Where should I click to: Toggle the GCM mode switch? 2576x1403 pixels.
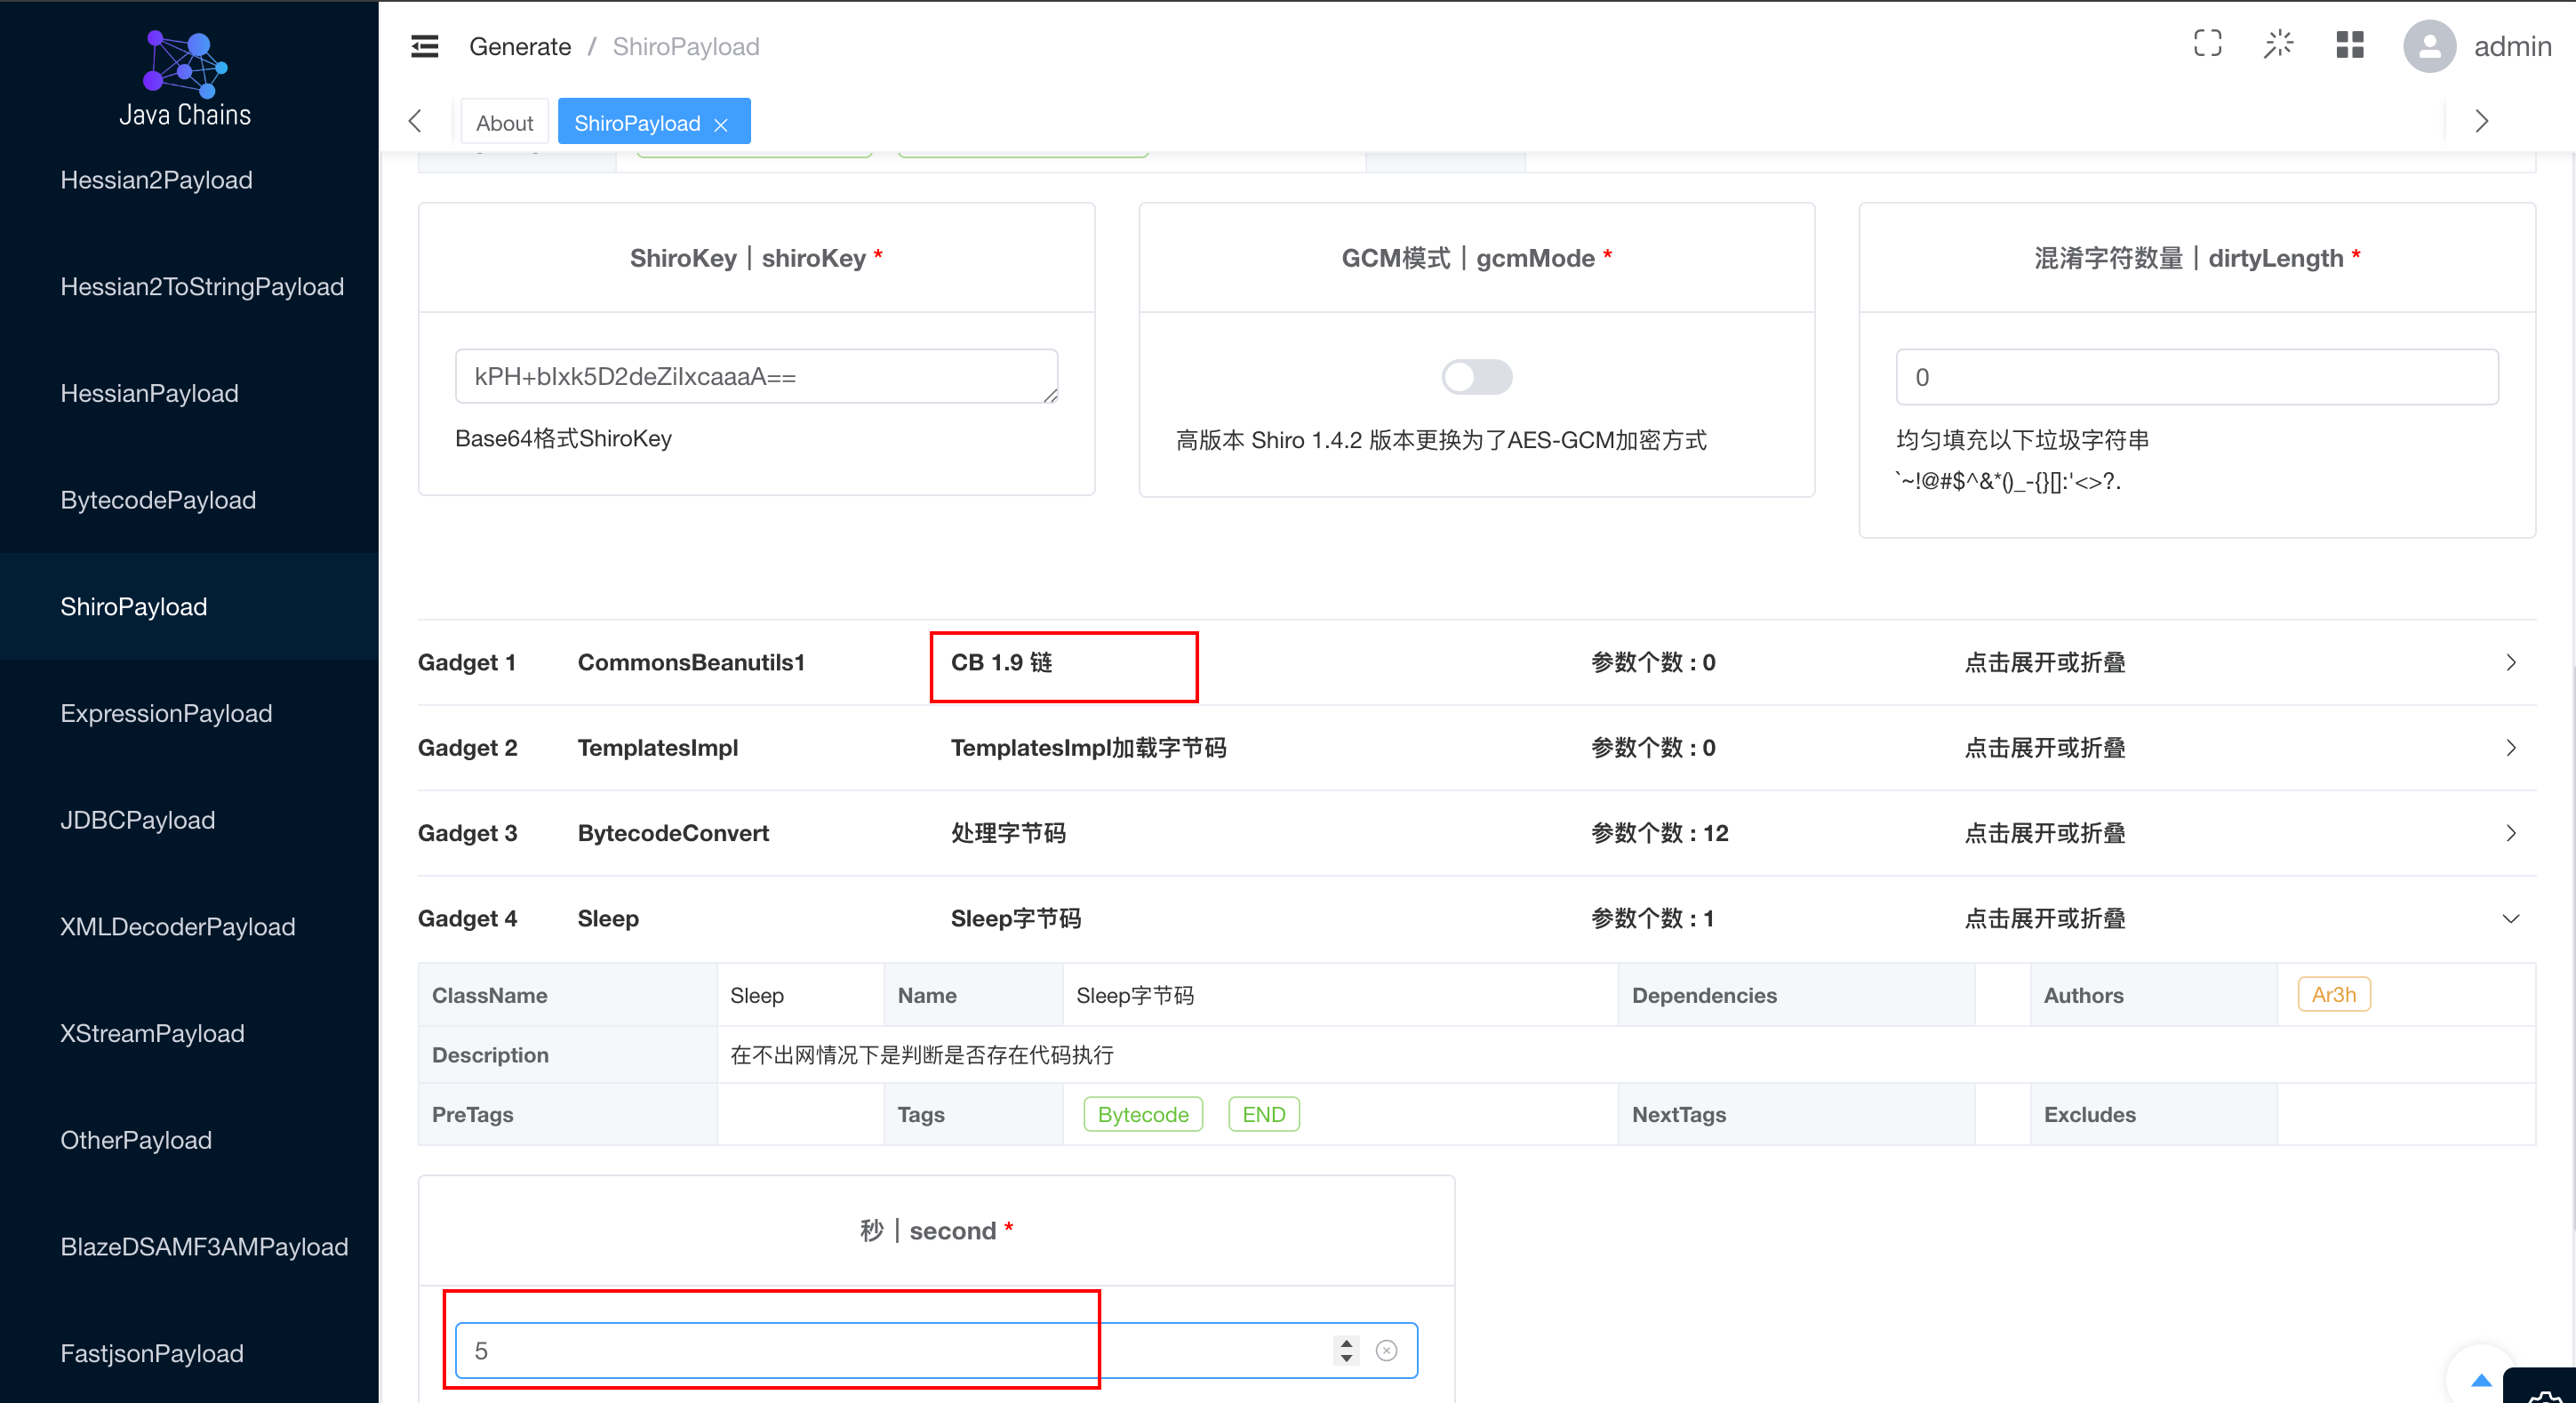click(1477, 377)
